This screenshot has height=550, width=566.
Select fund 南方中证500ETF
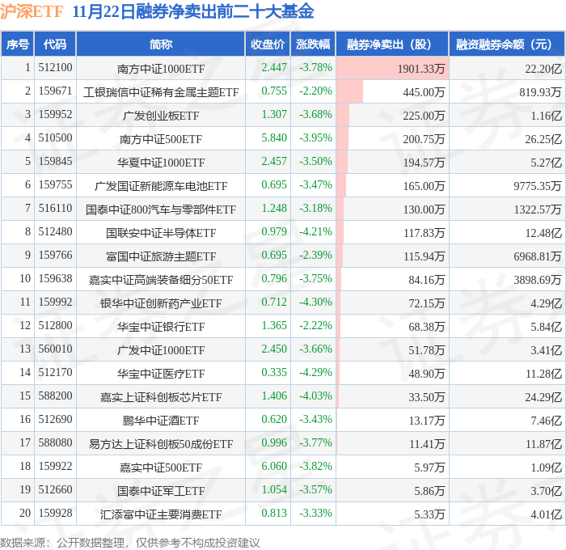pos(161,139)
